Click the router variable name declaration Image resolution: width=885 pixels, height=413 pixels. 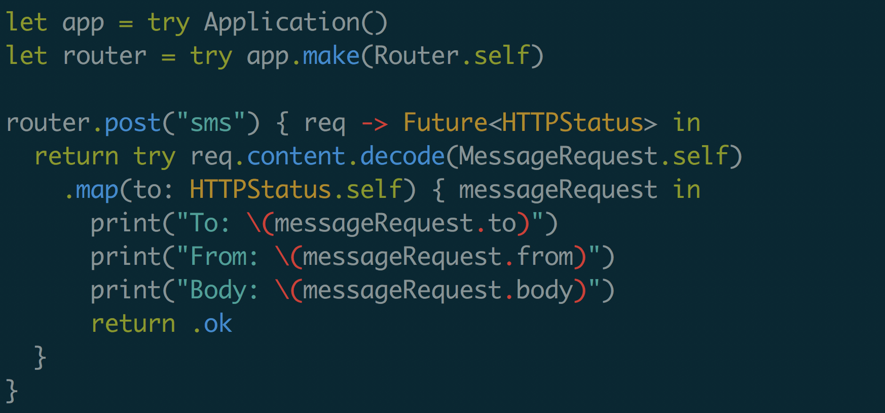pyautogui.click(x=104, y=56)
